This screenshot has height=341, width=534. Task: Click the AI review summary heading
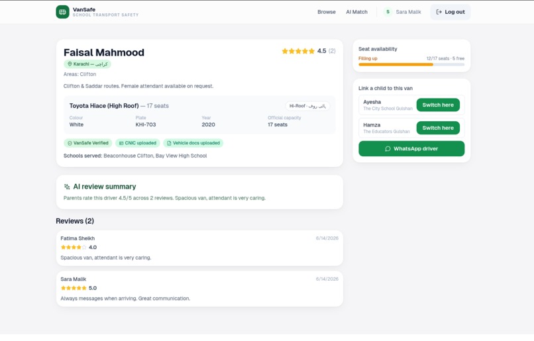[x=105, y=187]
